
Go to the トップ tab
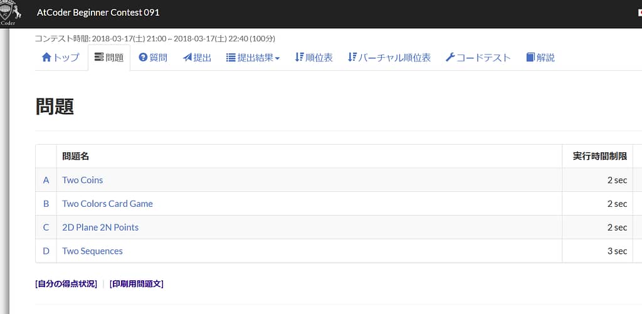pyautogui.click(x=61, y=57)
